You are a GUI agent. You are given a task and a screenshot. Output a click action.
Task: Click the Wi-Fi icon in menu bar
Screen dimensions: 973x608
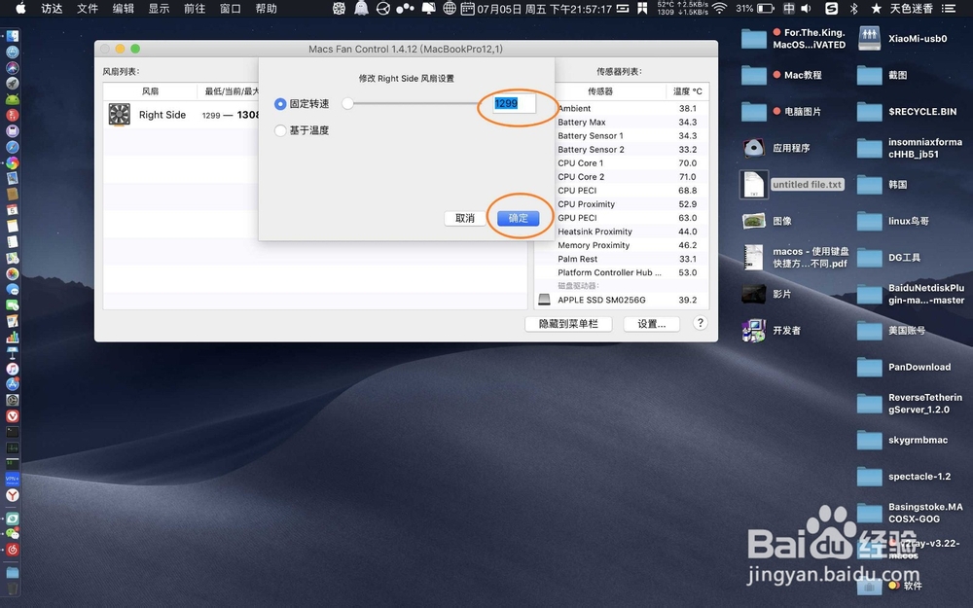[720, 9]
